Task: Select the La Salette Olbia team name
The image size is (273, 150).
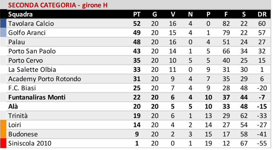Action: [x=32, y=70]
